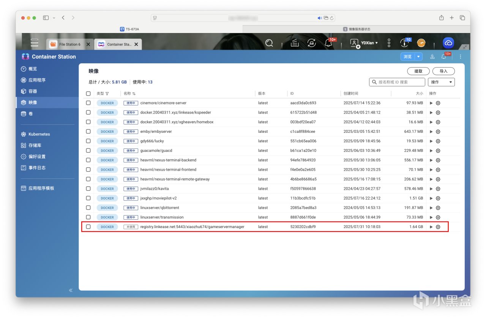Toggle the select-all images checkbox
The height and width of the screenshot is (318, 486).
88,93
